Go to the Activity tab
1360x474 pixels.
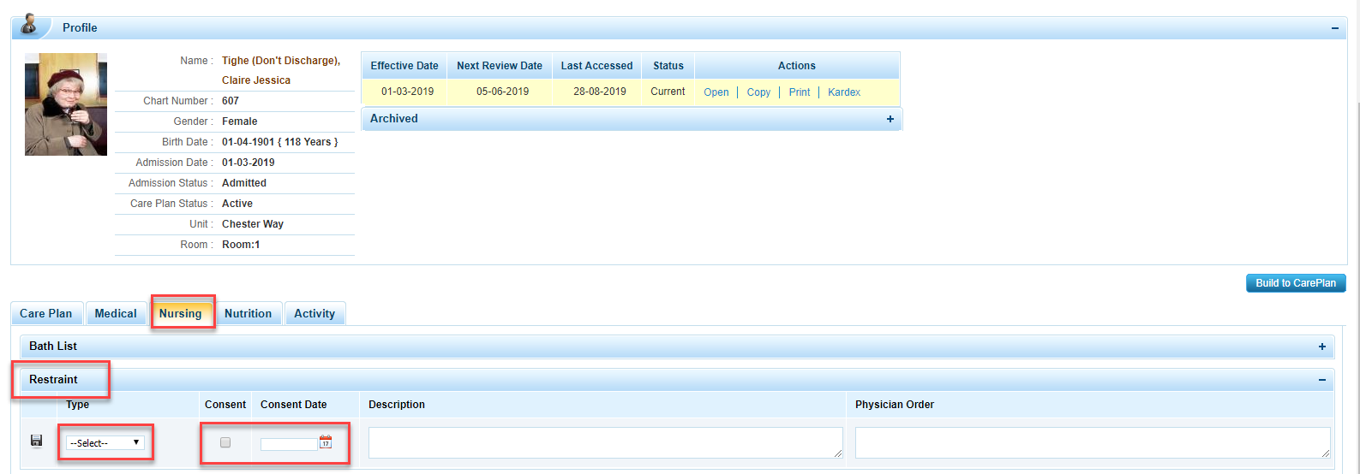coord(315,314)
